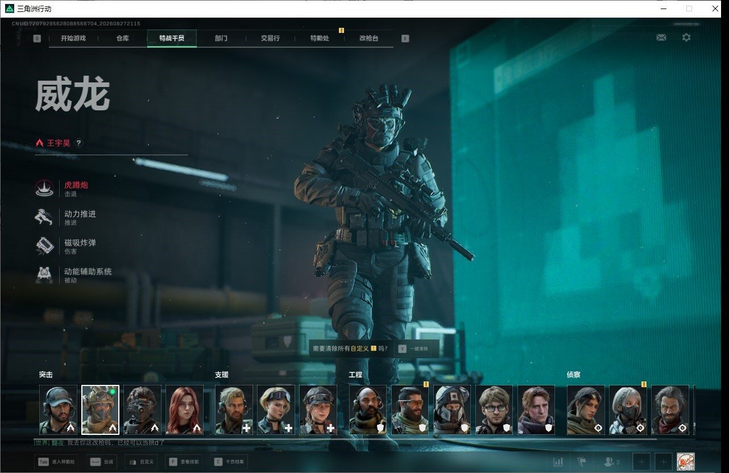Select the 动能辅助系统 passive skill icon
The height and width of the screenshot is (473, 729).
pyautogui.click(x=44, y=275)
